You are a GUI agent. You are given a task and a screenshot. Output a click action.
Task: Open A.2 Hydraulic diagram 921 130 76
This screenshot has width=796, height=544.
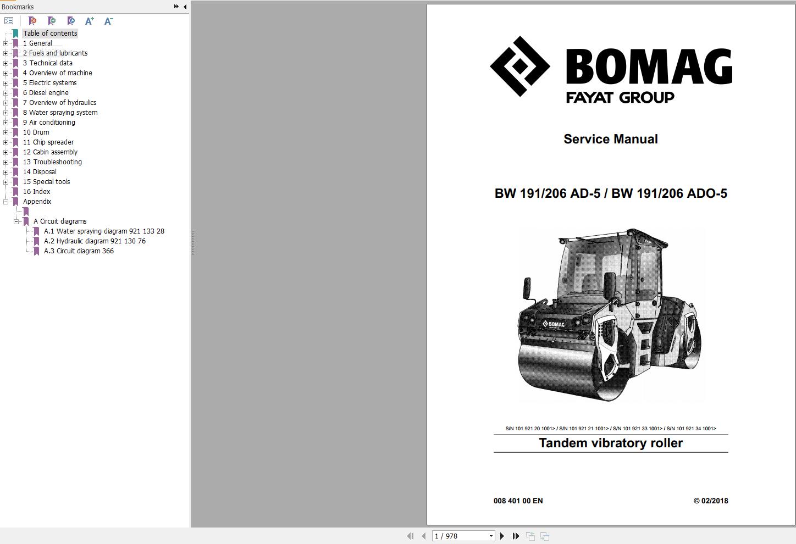pyautogui.click(x=95, y=241)
